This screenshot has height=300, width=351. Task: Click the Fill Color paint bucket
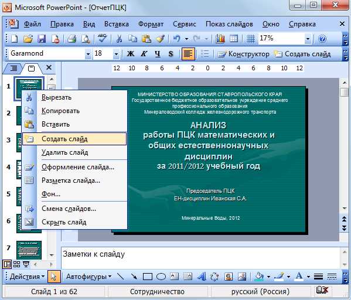(x=260, y=277)
